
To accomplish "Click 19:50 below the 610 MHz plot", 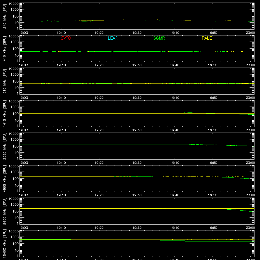I will [213, 98].
